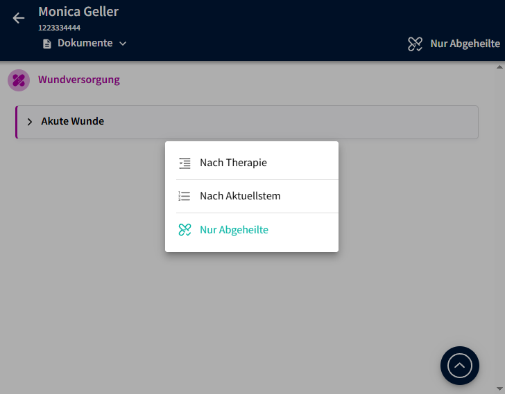Choose Nach Aktuellstem from the menu
This screenshot has height=394, width=505.
tap(240, 197)
